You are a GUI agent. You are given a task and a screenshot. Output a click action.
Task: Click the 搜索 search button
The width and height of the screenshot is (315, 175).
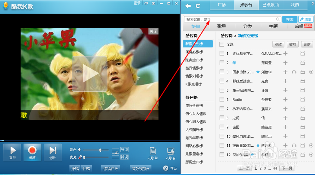[290, 19]
